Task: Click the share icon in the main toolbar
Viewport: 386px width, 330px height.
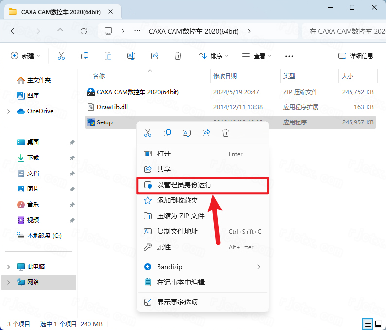Action: pyautogui.click(x=155, y=56)
